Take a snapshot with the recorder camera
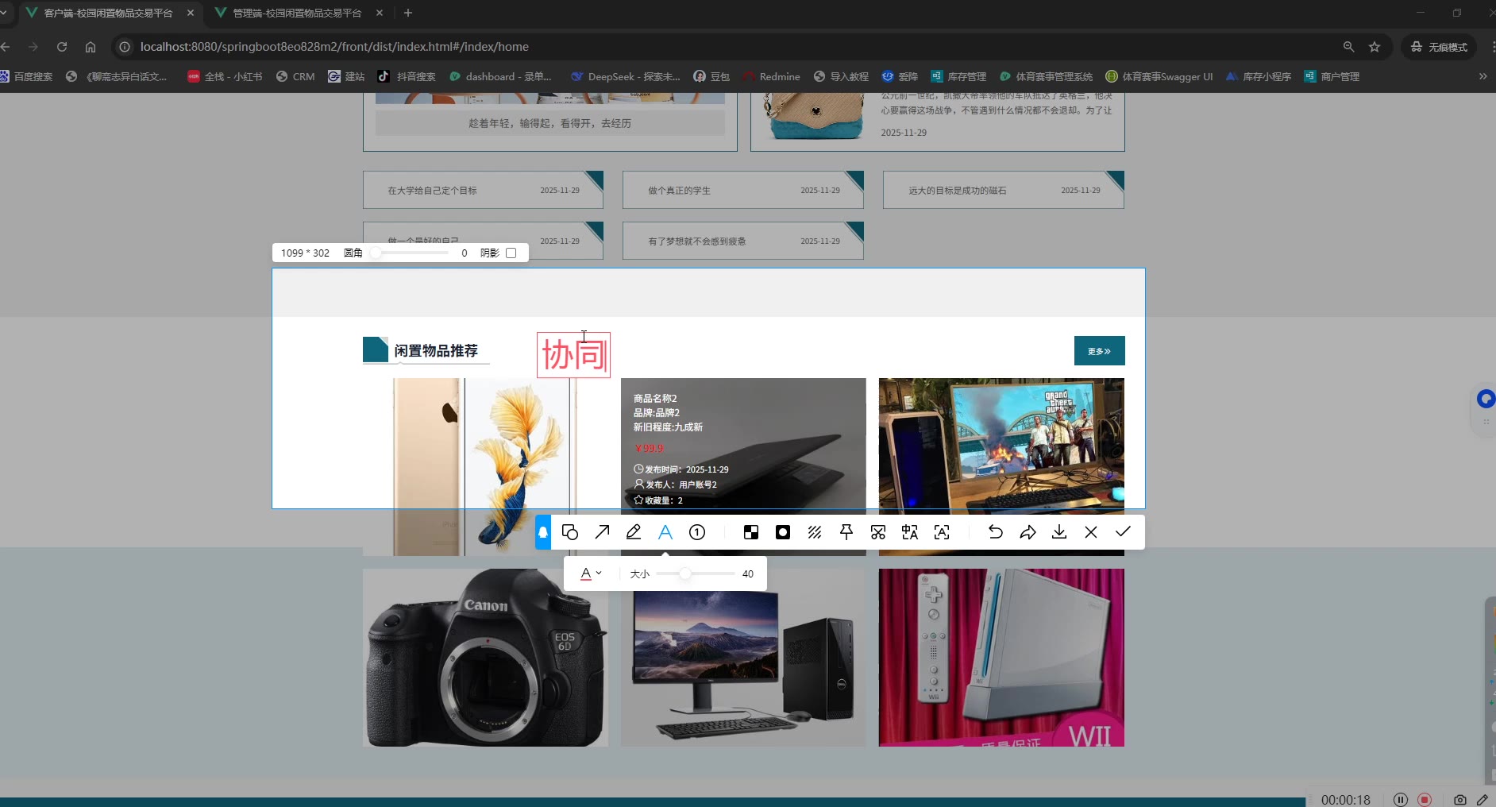The width and height of the screenshot is (1496, 807). 1460,800
